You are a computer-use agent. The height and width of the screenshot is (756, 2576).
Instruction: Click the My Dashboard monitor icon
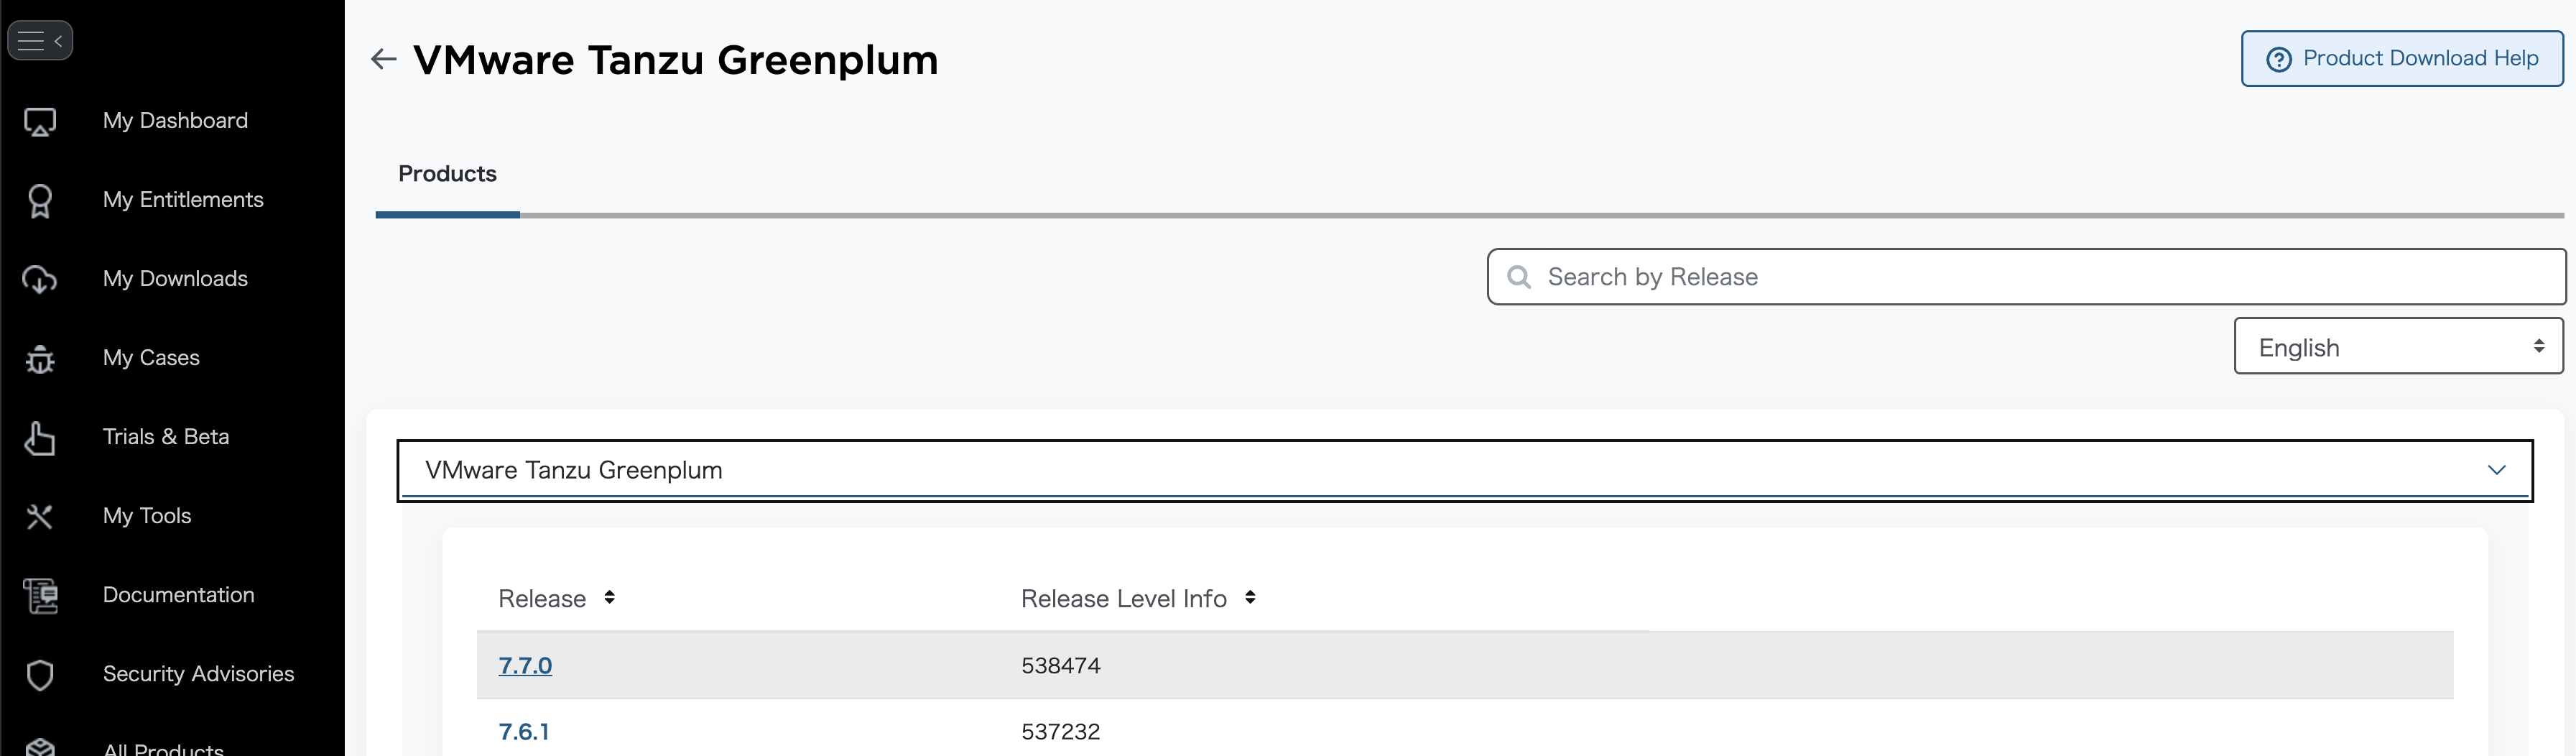[40, 122]
